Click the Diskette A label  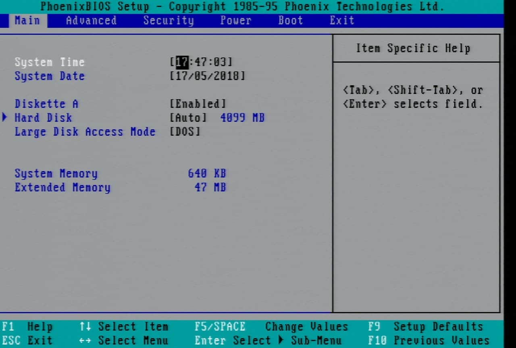(46, 104)
